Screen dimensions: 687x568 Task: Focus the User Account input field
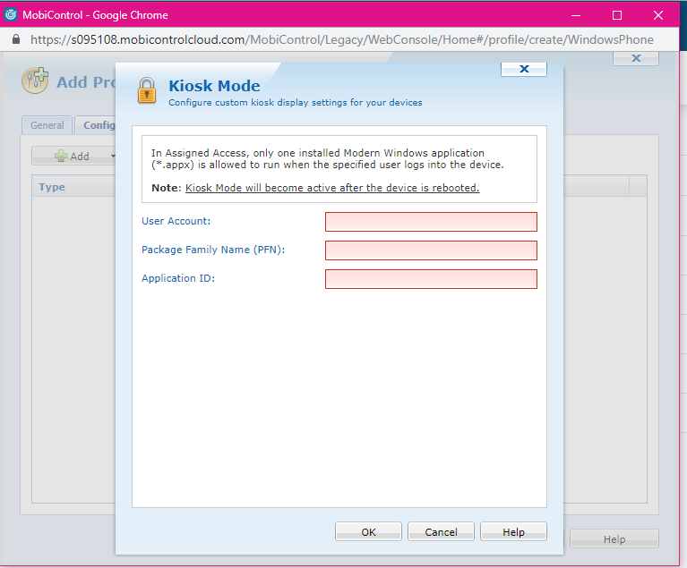[431, 222]
